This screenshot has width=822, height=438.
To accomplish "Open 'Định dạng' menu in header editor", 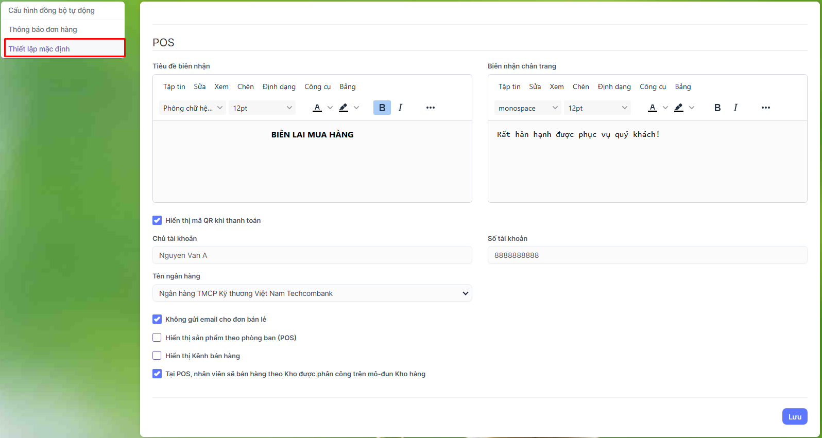I will point(279,86).
